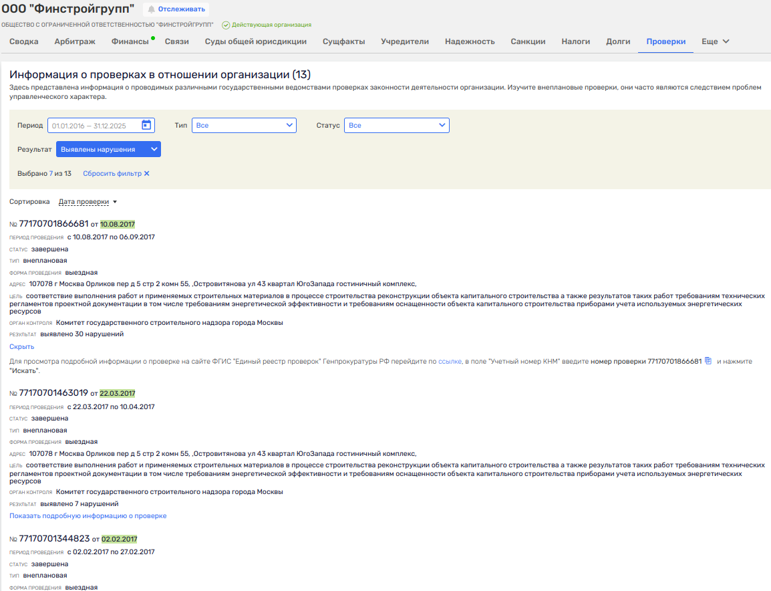Image resolution: width=771 pixels, height=591 pixels.
Task: Follow the ссылке link to ФГИС registry
Action: pos(450,361)
